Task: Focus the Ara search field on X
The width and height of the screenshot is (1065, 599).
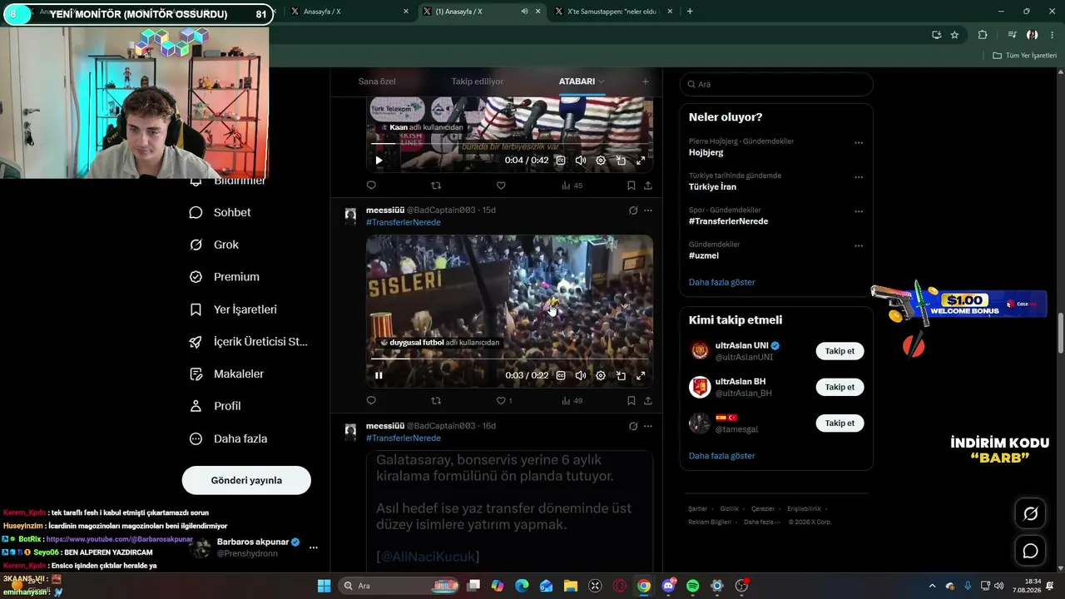Action: [776, 84]
